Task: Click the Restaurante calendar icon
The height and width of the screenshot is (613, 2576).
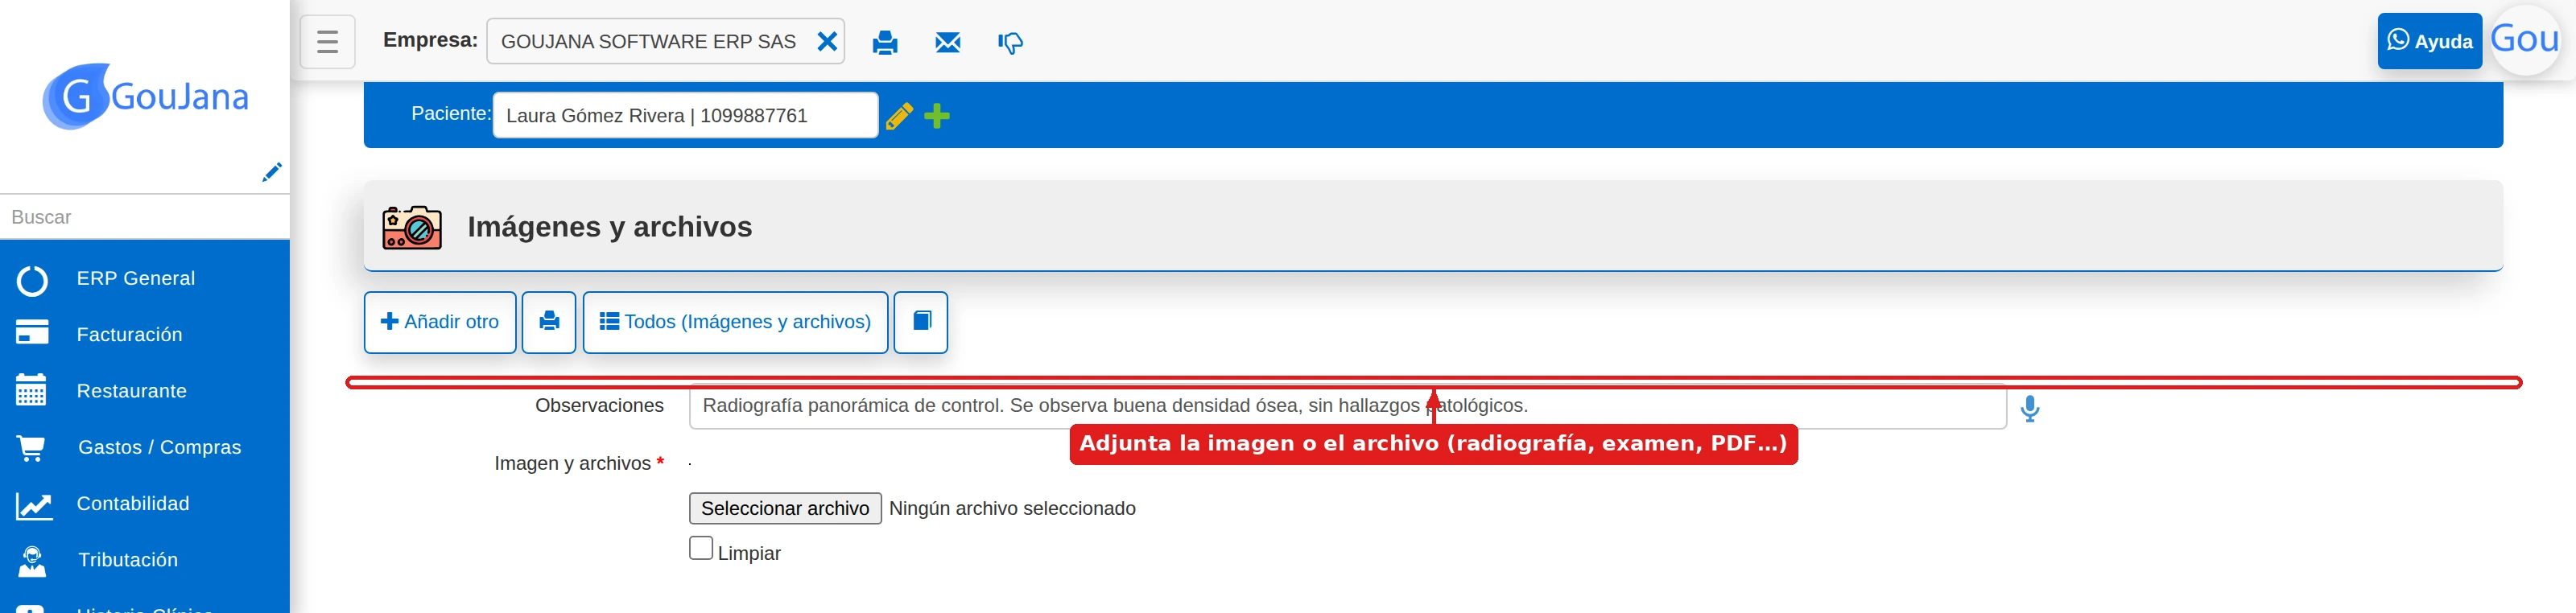Action: tap(31, 390)
